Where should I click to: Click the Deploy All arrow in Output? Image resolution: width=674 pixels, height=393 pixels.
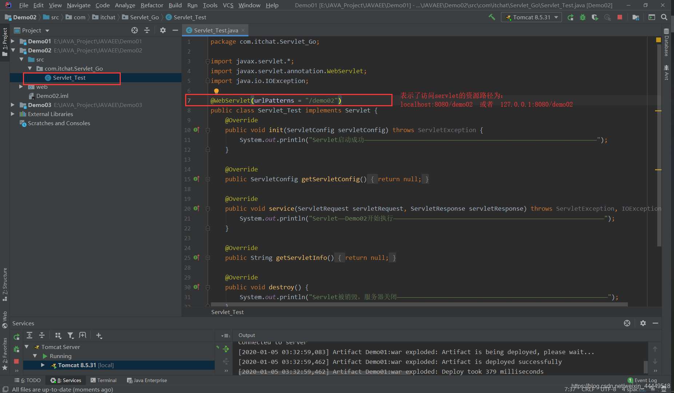point(226,349)
